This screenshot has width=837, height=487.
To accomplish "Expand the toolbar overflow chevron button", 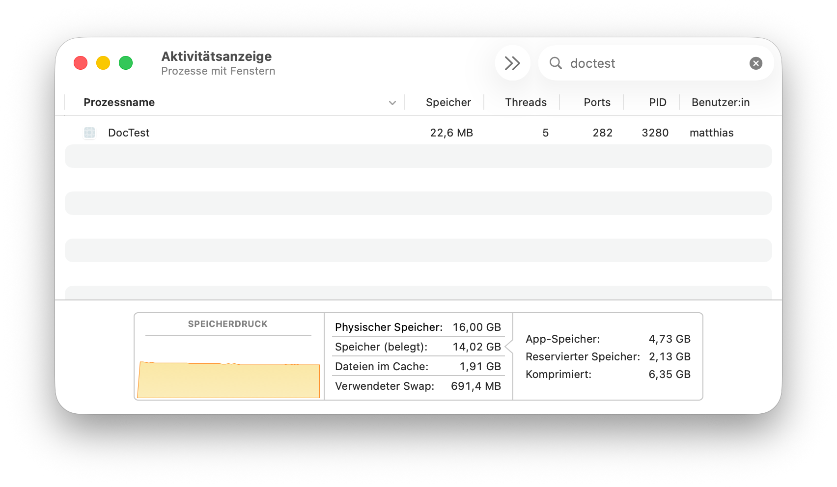I will pos(512,63).
